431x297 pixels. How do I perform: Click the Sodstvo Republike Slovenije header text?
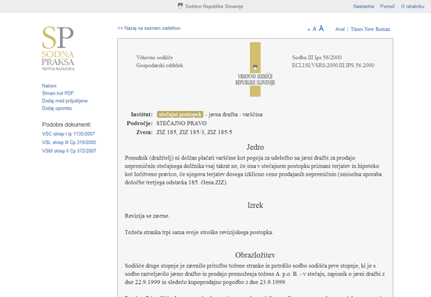214,6
